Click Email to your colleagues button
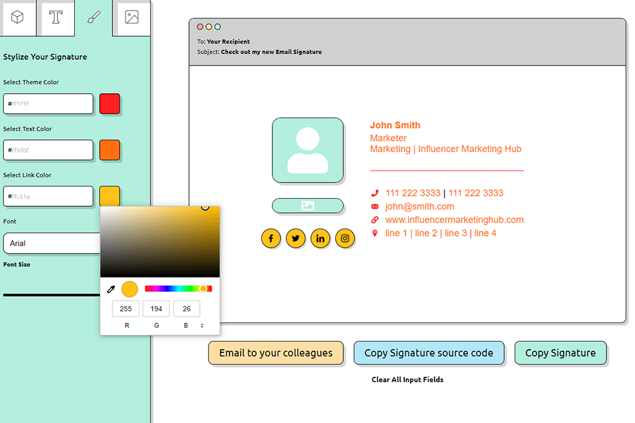Screen dimensions: 635x423 [x=276, y=353]
